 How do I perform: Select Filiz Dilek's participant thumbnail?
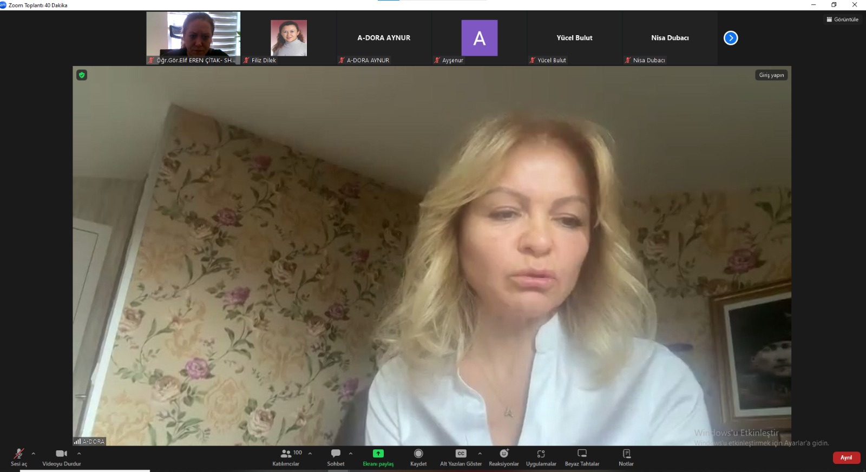[288, 38]
